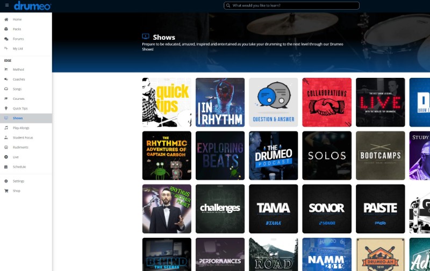The width and height of the screenshot is (430, 271).
Task: Open the Shop sidebar label
Action: pyautogui.click(x=17, y=191)
